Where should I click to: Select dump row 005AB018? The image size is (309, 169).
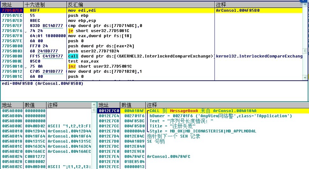click(46, 141)
